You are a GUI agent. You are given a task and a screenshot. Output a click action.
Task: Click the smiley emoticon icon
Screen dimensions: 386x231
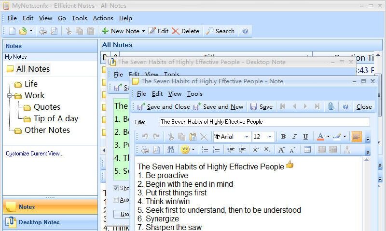pyautogui.click(x=185, y=150)
